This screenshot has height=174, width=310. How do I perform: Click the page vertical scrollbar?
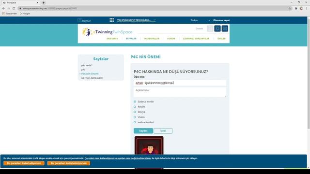pos(309,73)
